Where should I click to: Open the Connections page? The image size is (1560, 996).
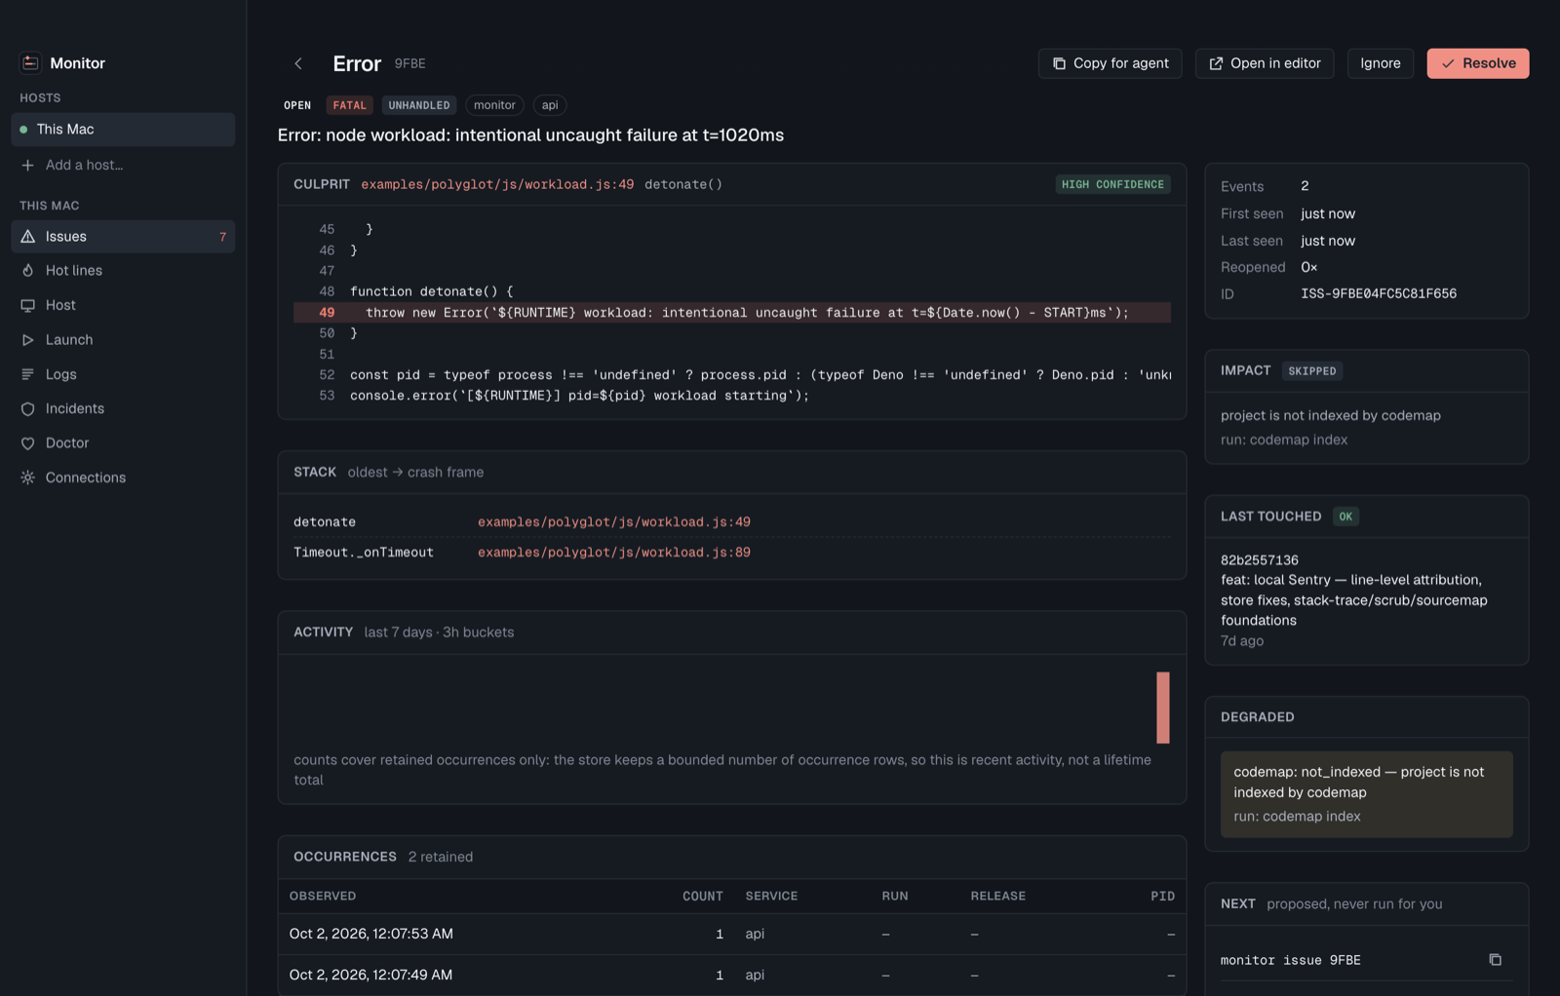(123, 478)
